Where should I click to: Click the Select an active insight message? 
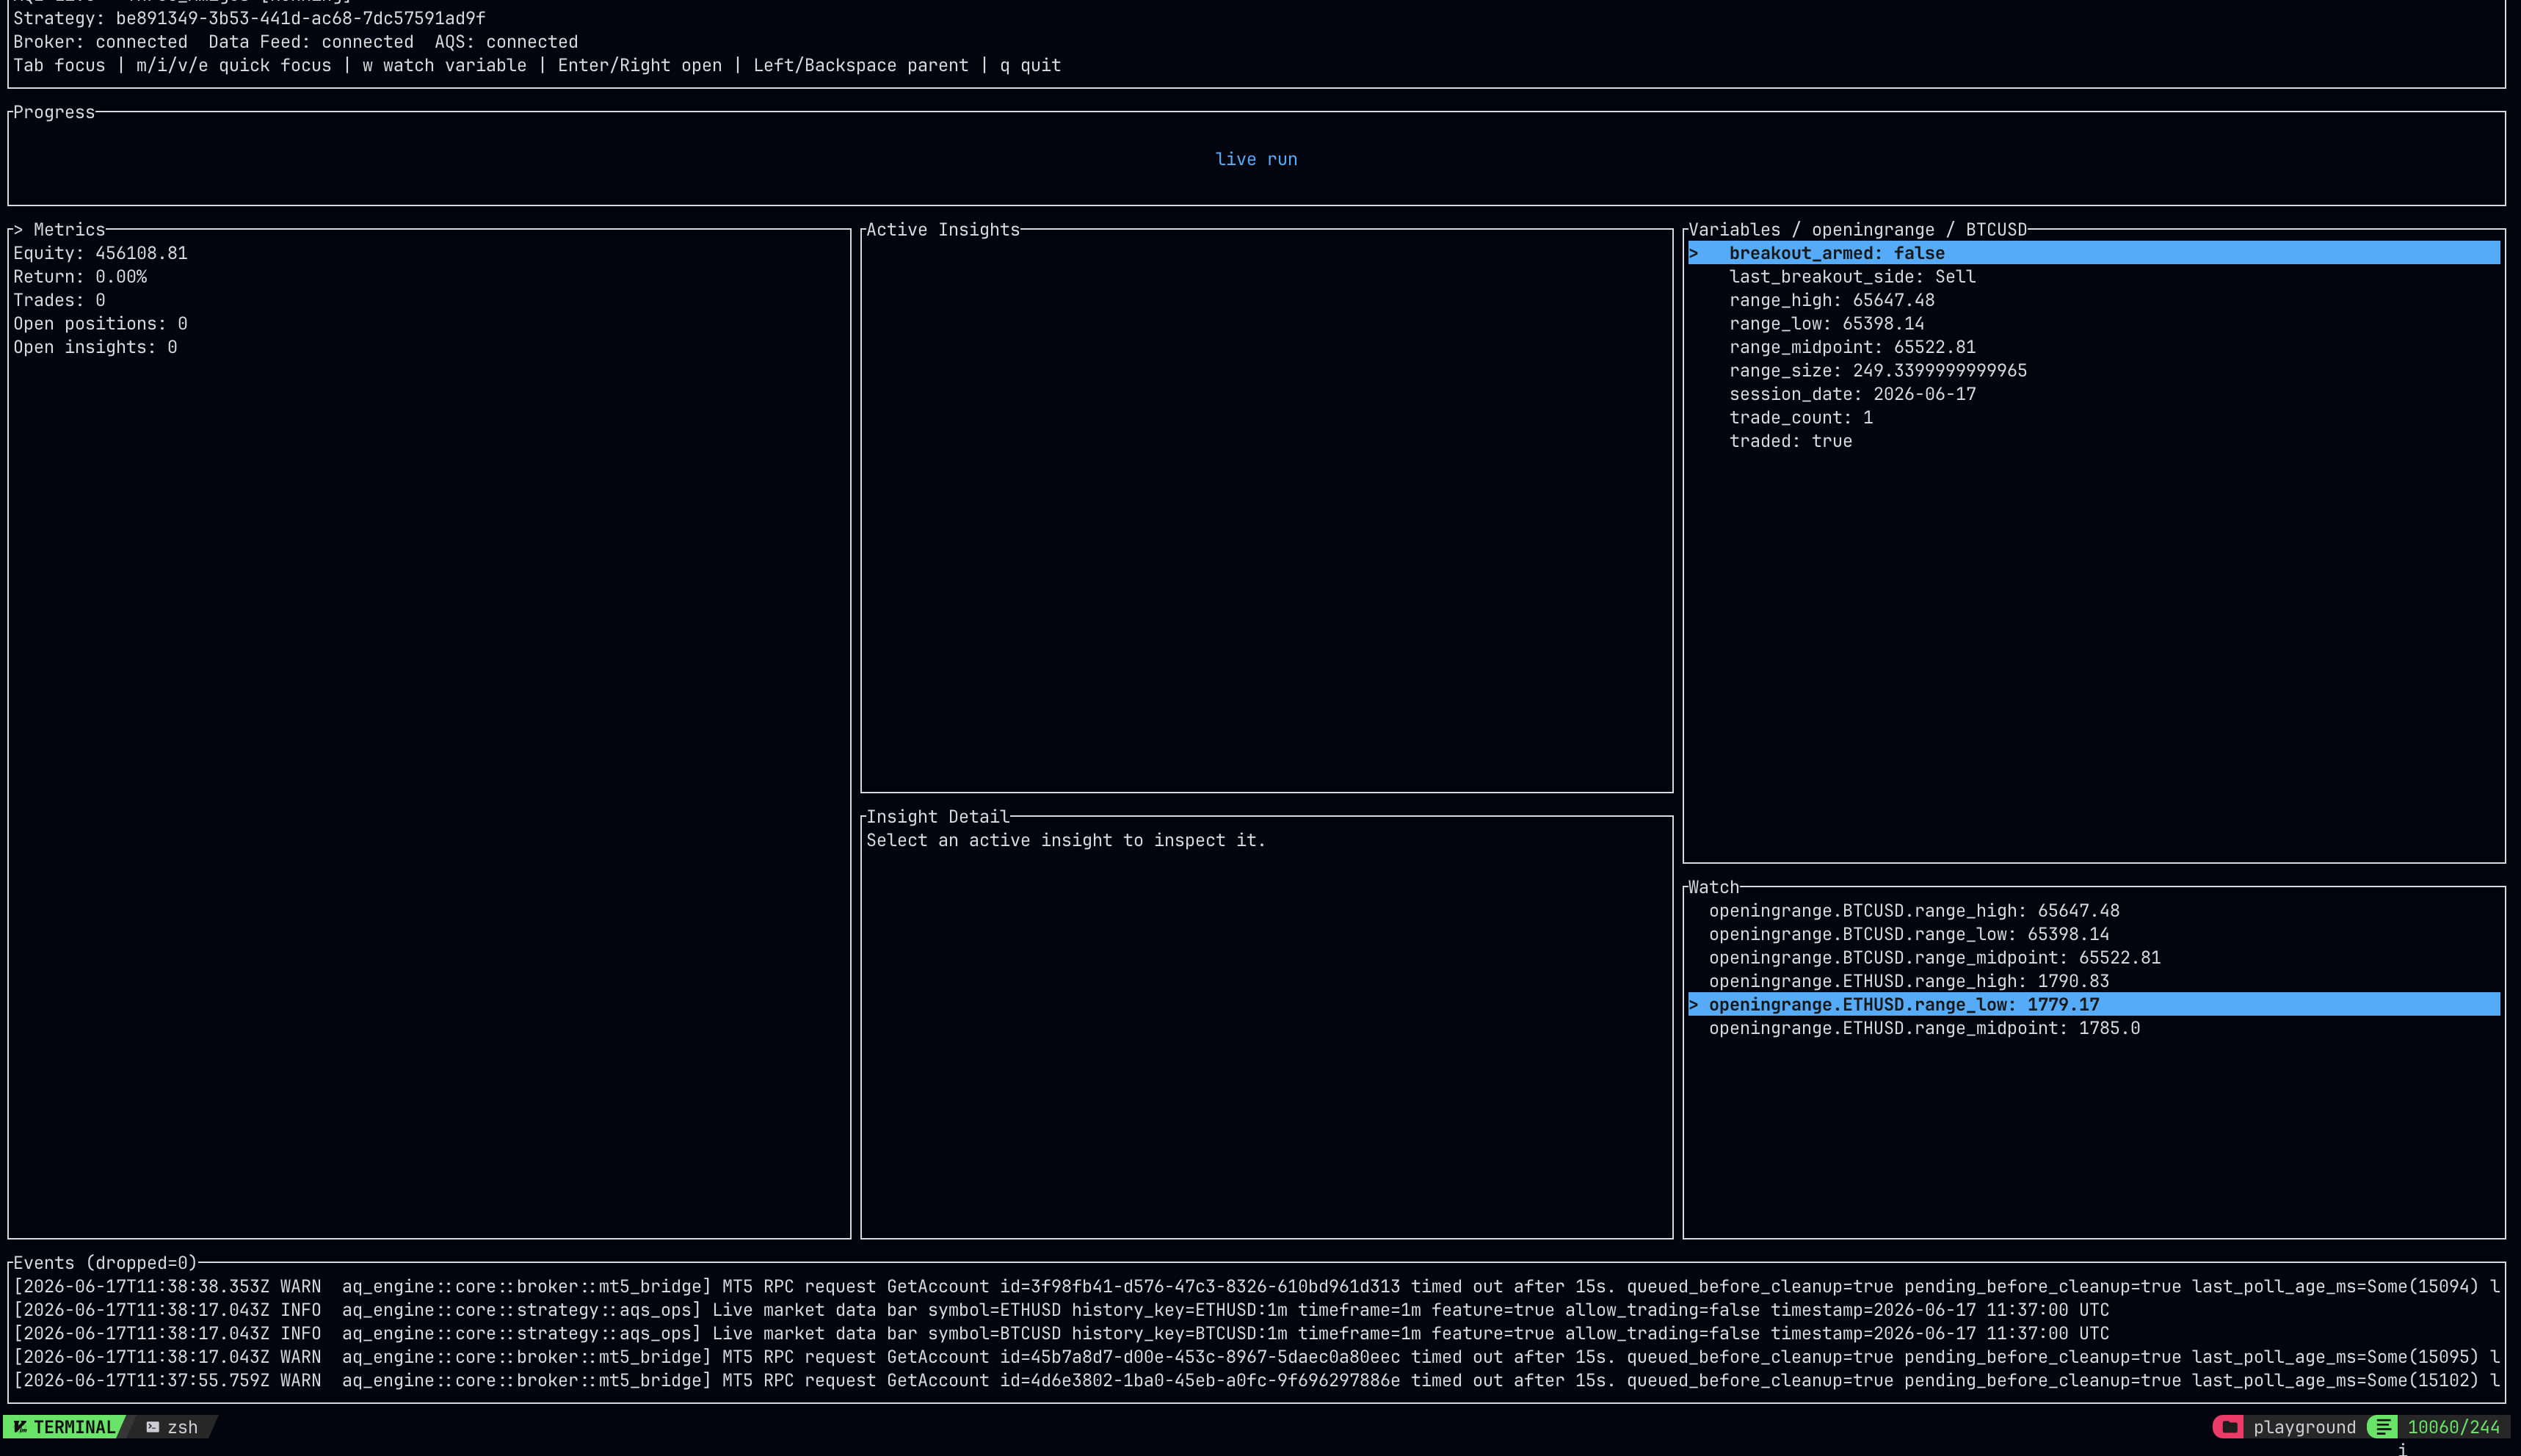(1065, 840)
